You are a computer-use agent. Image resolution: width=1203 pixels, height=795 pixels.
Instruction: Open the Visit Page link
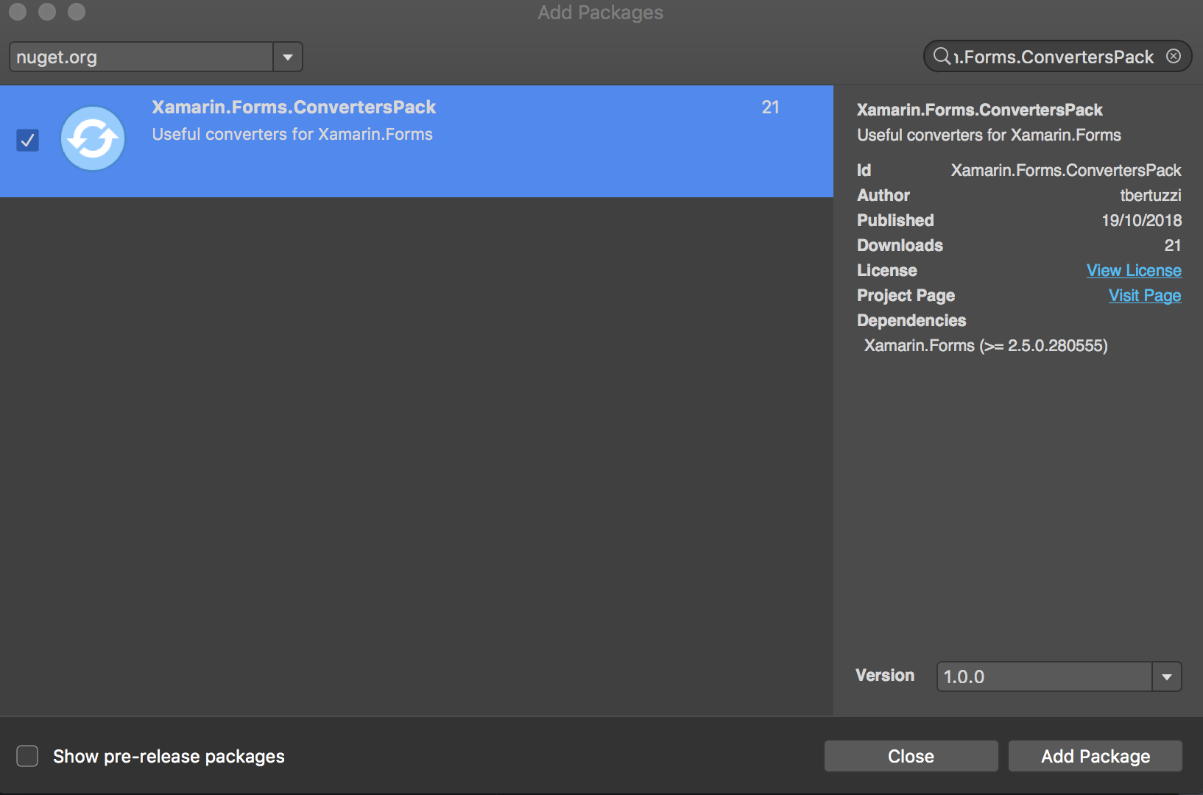pyautogui.click(x=1145, y=295)
